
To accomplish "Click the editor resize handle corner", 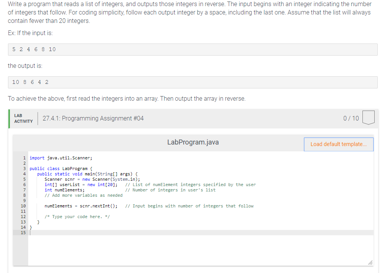I will (370, 263).
